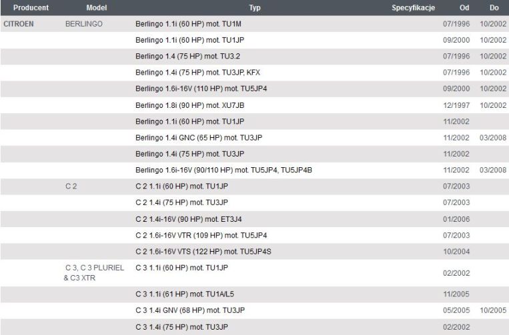Click Berlingo 1.6i-16V (90/110 HP) TU5JP4B row
The height and width of the screenshot is (335, 509).
(255, 170)
